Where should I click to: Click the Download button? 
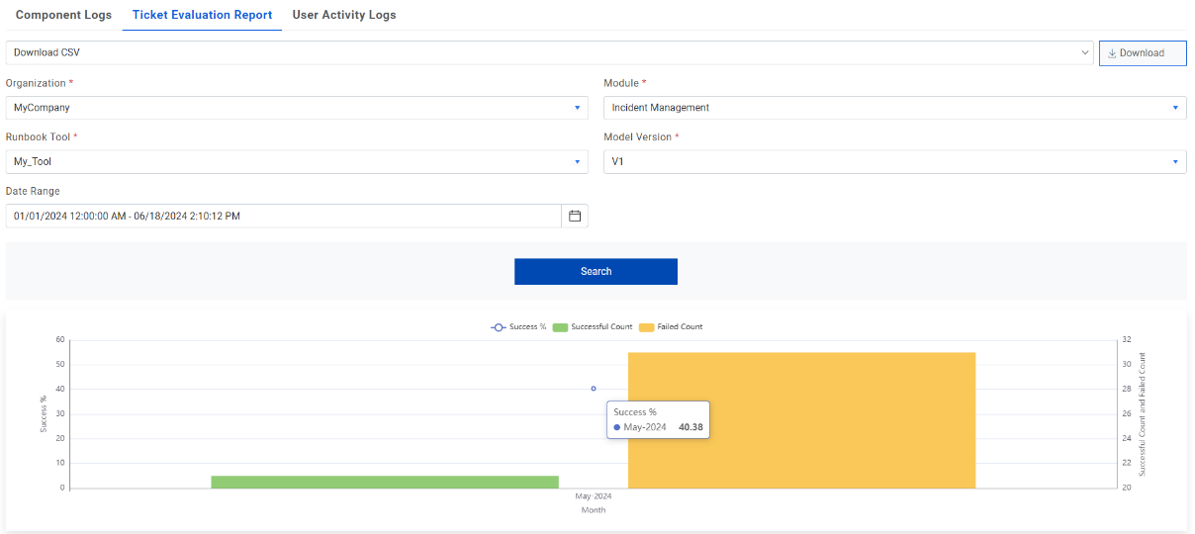pos(1142,53)
